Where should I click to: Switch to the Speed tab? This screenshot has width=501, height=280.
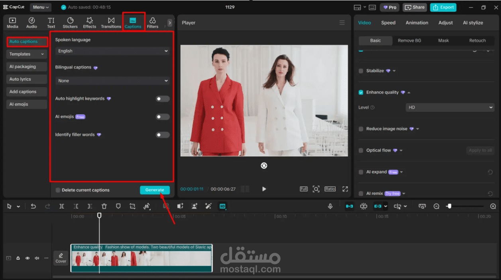click(x=388, y=23)
